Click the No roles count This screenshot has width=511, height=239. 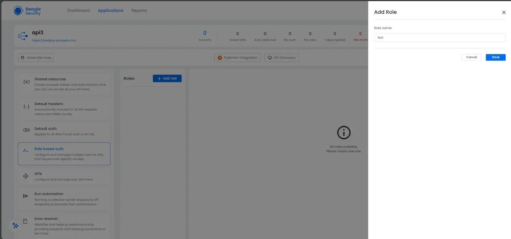point(310,33)
